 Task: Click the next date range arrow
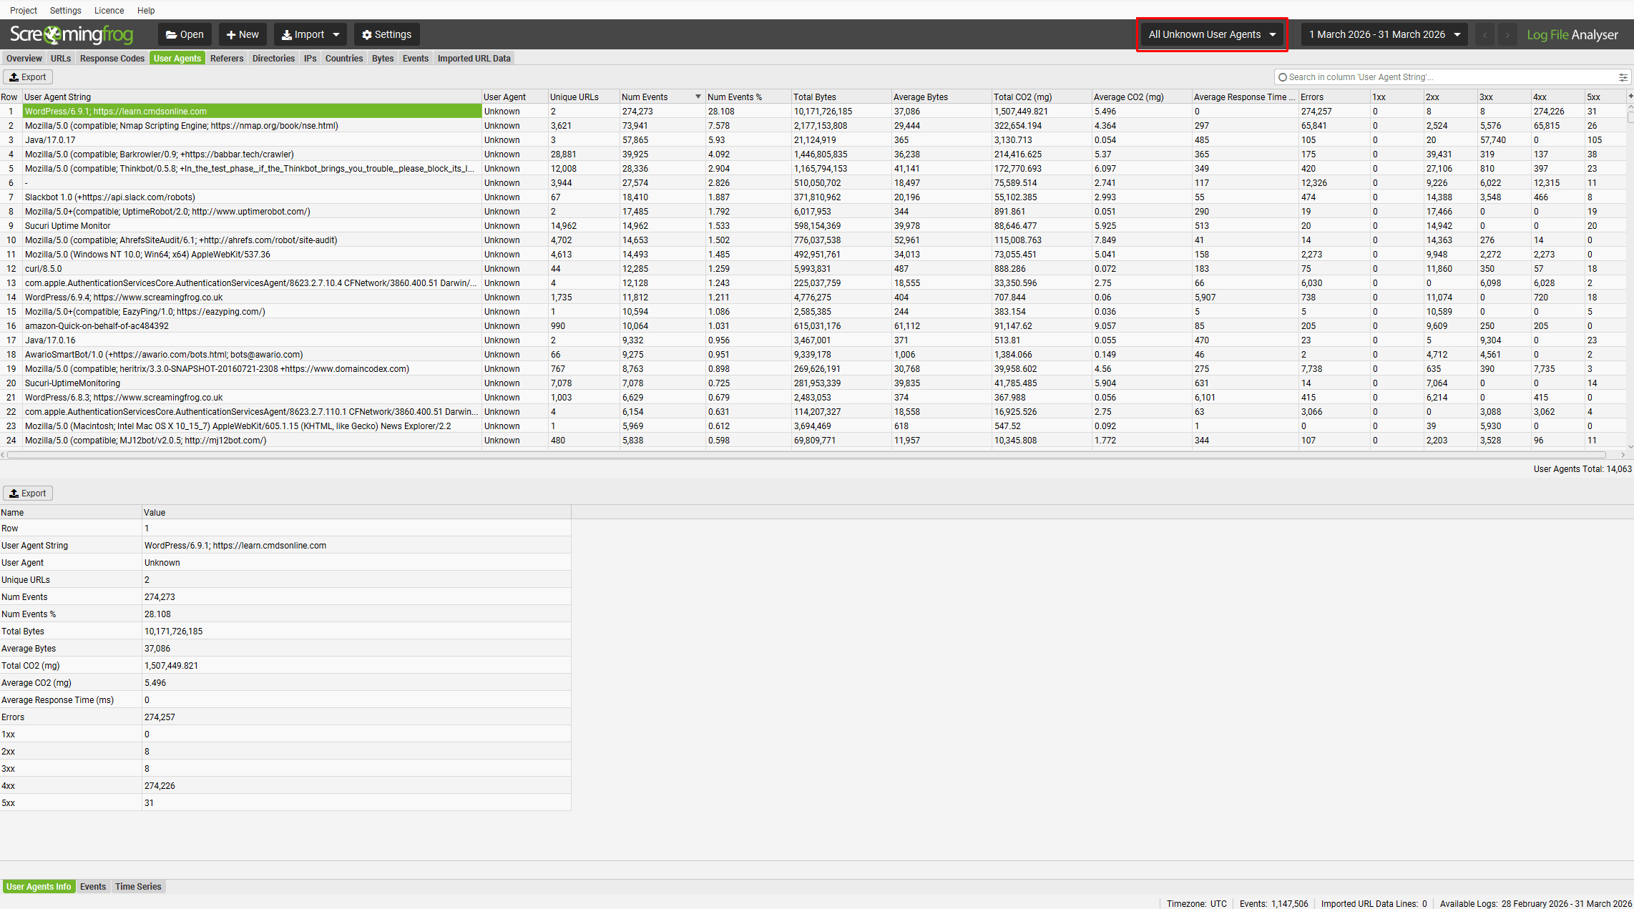tap(1507, 34)
